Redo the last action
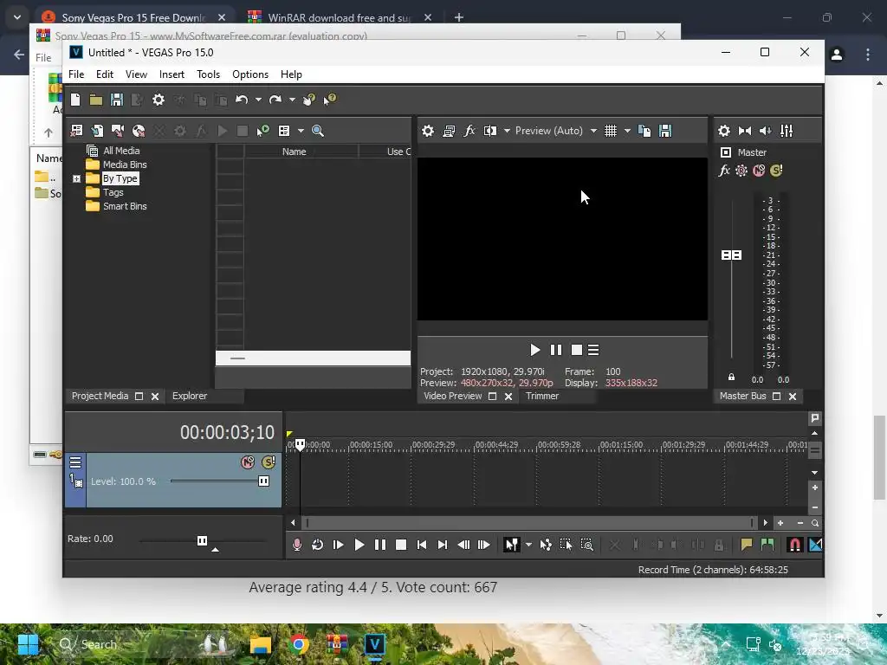This screenshot has width=887, height=665. [x=275, y=100]
